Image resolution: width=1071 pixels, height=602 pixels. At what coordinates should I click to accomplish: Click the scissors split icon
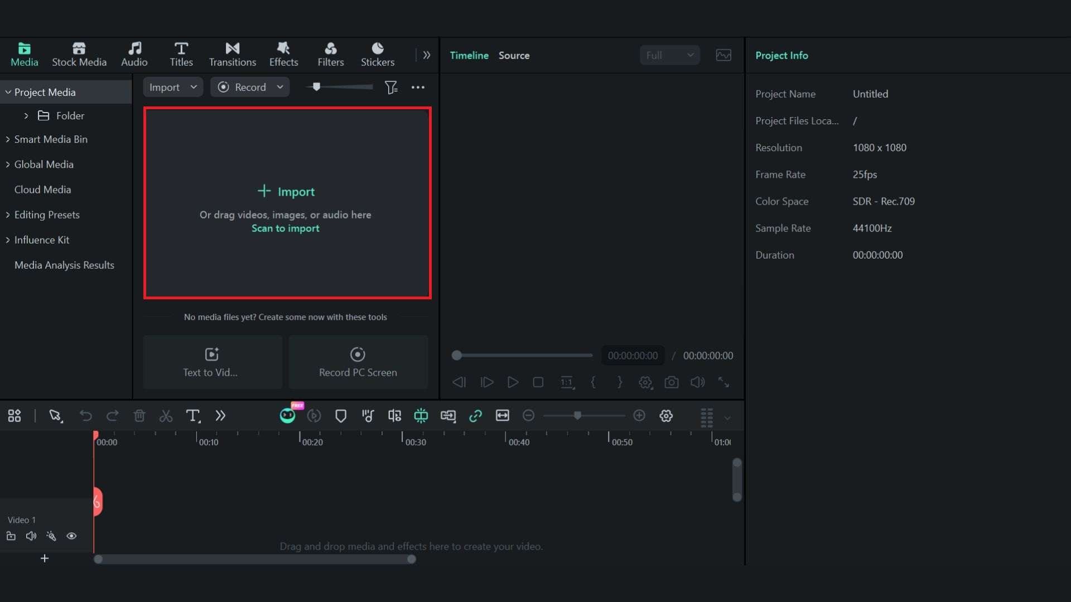166,416
